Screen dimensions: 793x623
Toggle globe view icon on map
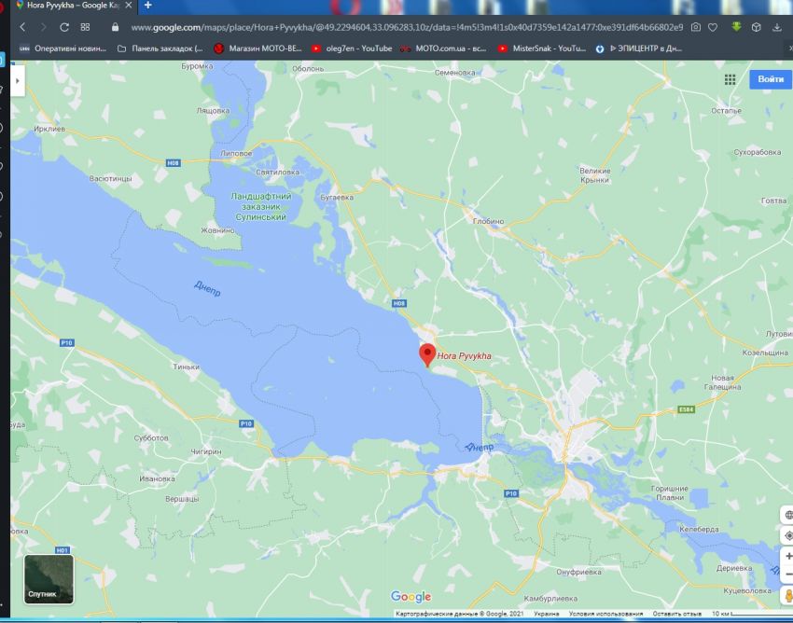(x=788, y=515)
